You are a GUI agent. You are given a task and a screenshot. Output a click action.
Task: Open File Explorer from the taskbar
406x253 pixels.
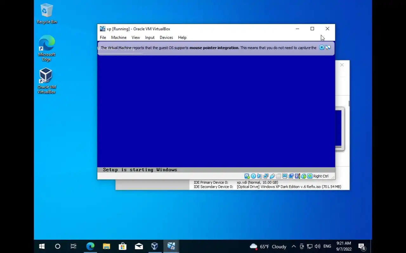click(x=106, y=246)
